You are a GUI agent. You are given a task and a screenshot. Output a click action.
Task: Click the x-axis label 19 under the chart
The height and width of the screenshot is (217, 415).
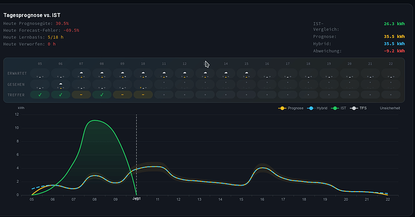click(325, 200)
